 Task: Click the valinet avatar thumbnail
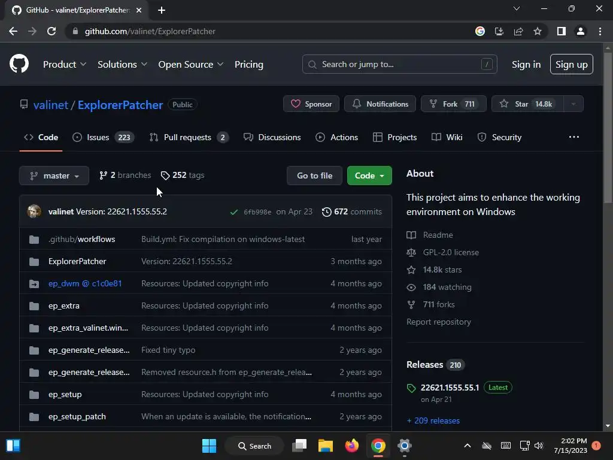pos(34,211)
